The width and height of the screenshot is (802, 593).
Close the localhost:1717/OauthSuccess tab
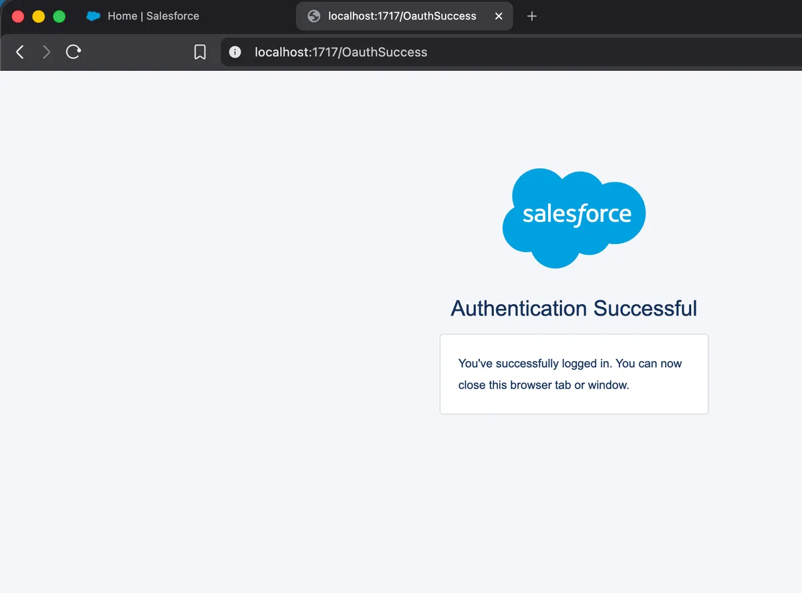coord(499,16)
